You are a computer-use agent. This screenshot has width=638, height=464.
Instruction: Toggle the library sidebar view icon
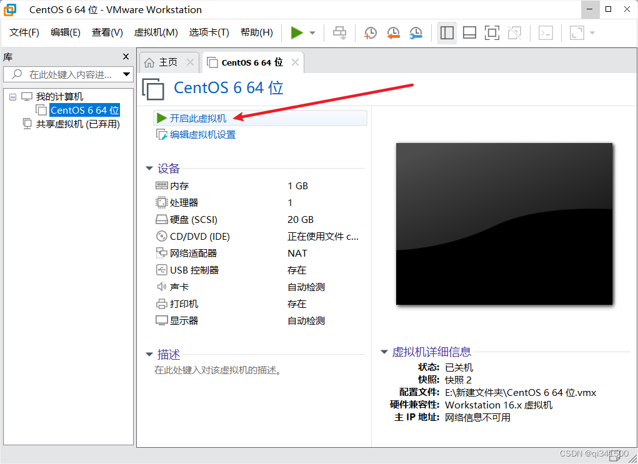(x=447, y=32)
